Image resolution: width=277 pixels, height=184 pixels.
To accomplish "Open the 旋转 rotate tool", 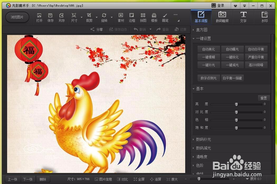I will pyautogui.click(x=105, y=17).
